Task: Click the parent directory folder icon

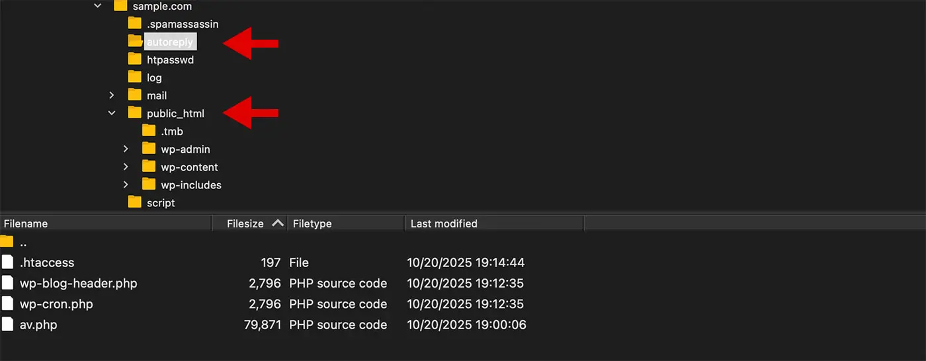Action: (7, 242)
